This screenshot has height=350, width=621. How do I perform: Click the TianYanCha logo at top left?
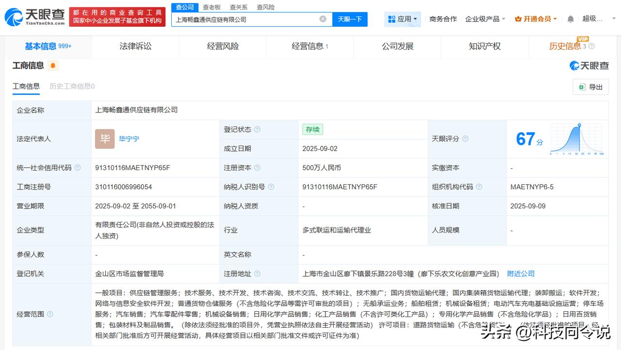tap(34, 17)
